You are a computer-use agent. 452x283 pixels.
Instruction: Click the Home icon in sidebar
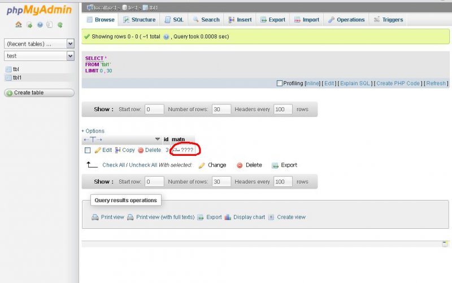click(18, 25)
